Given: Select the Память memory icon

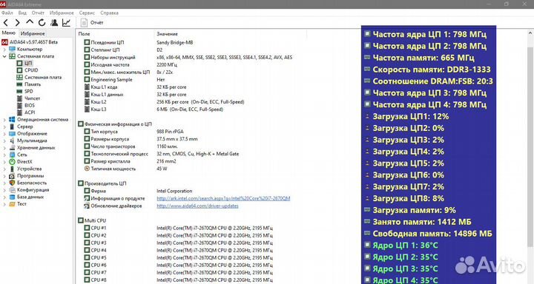Looking at the screenshot, I should point(19,84).
